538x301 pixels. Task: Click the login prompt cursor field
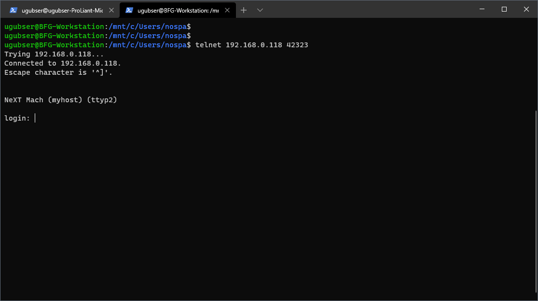pyautogui.click(x=35, y=118)
